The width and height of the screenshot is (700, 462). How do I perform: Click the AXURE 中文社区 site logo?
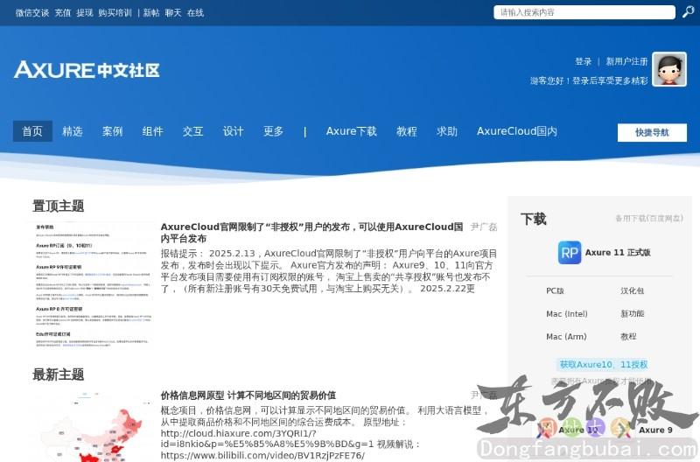point(87,70)
